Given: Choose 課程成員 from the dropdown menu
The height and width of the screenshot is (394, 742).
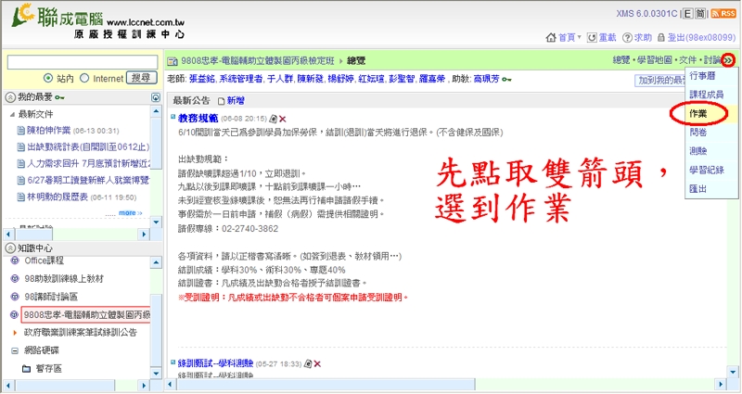Looking at the screenshot, I should [x=707, y=94].
